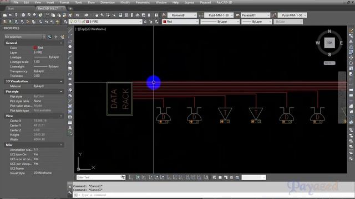The width and height of the screenshot is (355, 199).
Task: Collapse the General properties section
Action: [x=61, y=43]
